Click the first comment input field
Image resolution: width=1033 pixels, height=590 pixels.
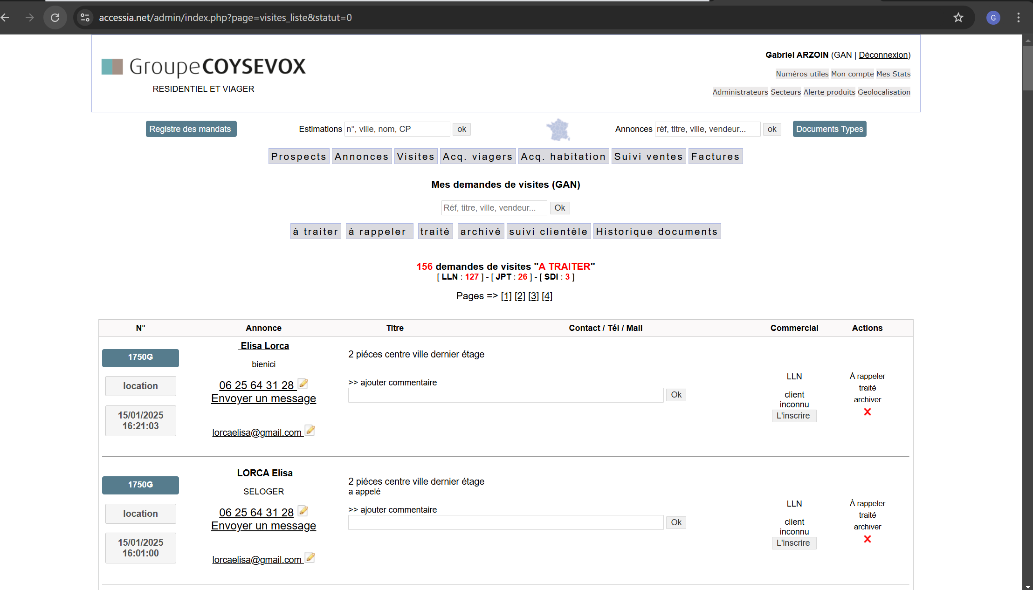click(x=505, y=395)
